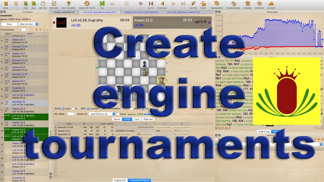
Task: Click the white king on board
Action: coord(144,72)
